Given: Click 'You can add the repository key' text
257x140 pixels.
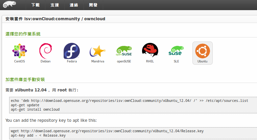Looking at the screenshot, I should click(x=51, y=120).
